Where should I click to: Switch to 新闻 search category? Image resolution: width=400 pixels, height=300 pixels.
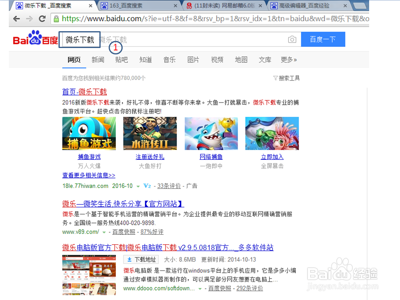point(98,60)
